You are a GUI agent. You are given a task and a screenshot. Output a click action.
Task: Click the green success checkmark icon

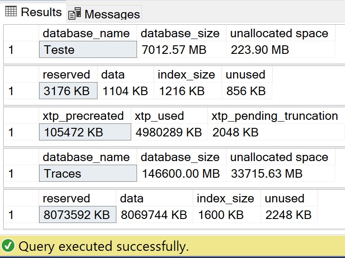point(8,246)
